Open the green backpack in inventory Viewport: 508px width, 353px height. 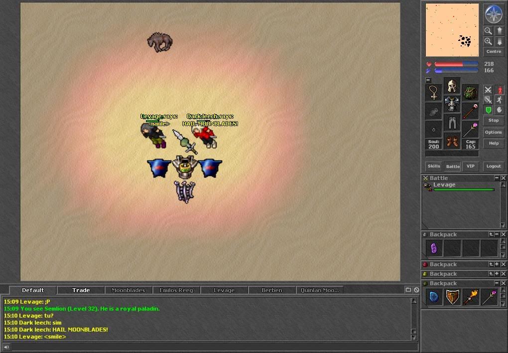click(x=471, y=93)
